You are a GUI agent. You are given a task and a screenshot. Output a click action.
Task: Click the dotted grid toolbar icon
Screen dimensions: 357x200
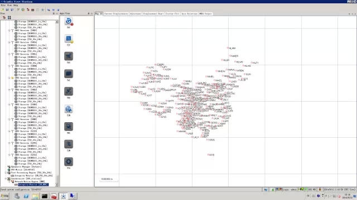[37, 10]
